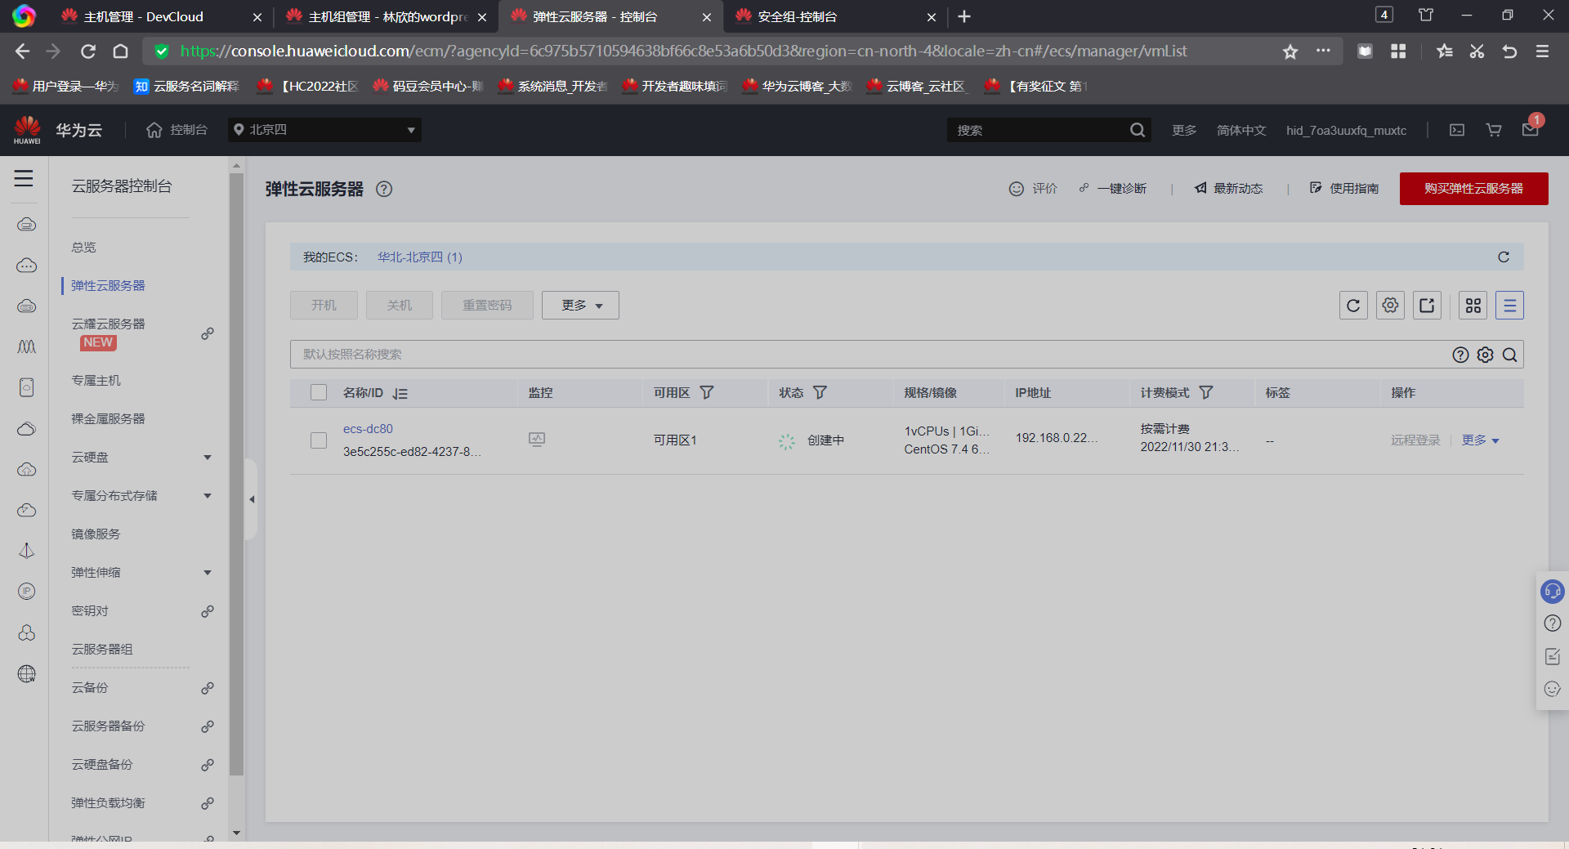Open the 北京四 region dropdown
The width and height of the screenshot is (1569, 849).
click(x=325, y=130)
